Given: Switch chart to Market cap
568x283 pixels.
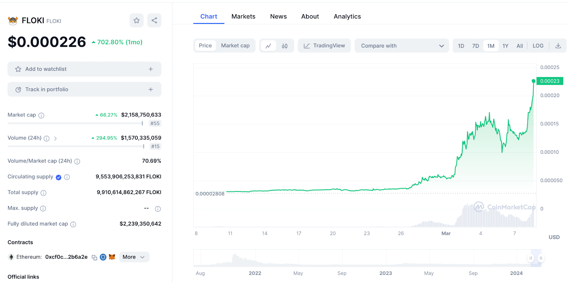Looking at the screenshot, I should tap(235, 46).
